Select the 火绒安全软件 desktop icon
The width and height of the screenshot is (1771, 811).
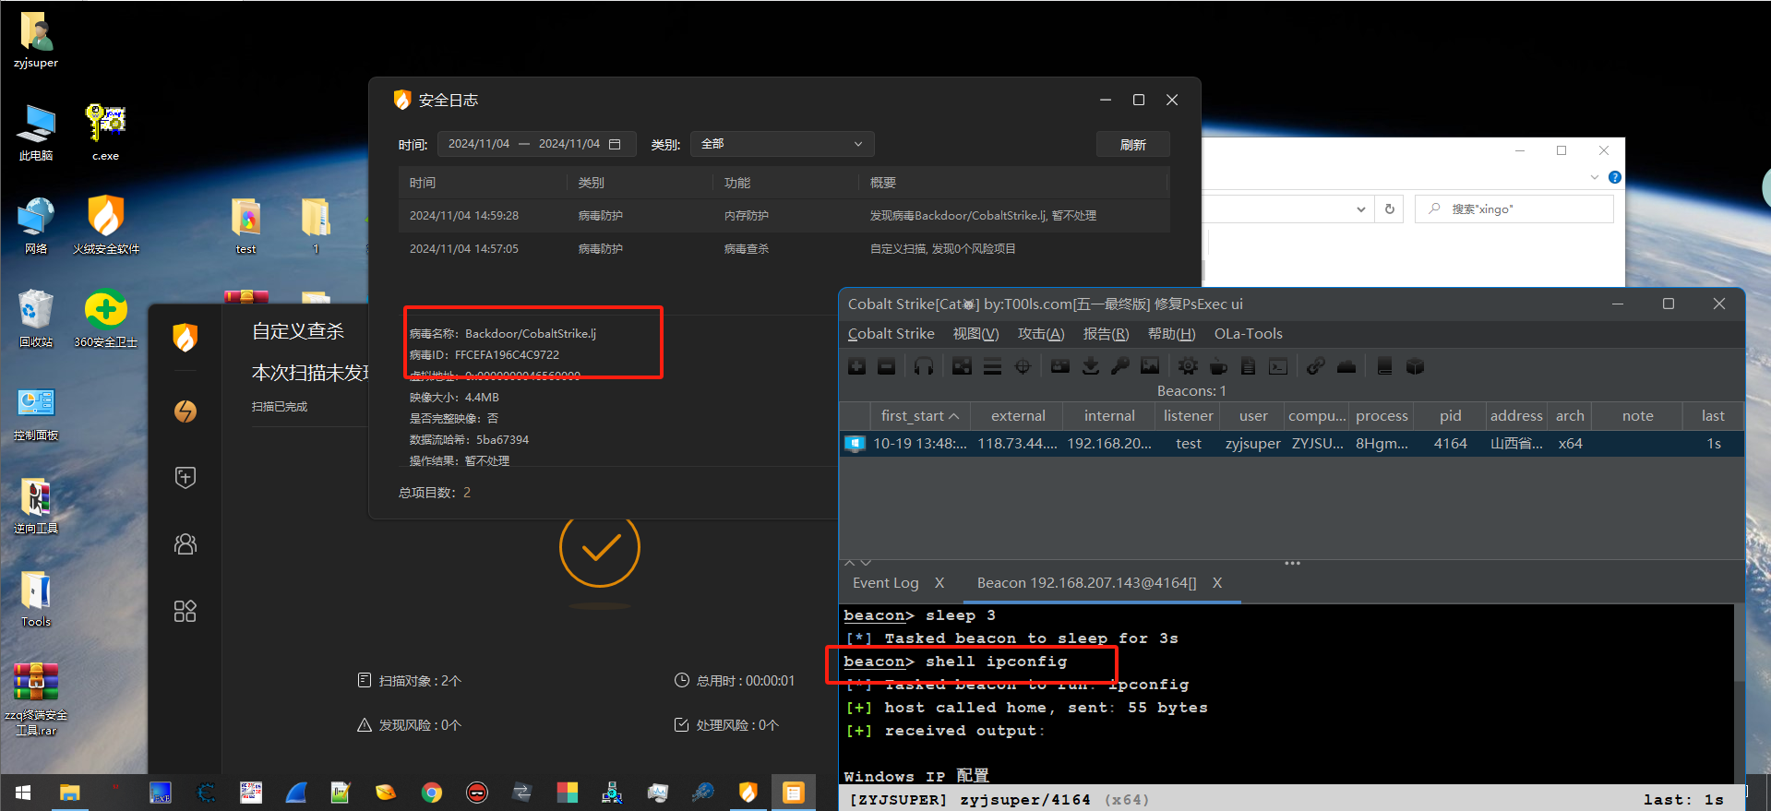pos(106,225)
